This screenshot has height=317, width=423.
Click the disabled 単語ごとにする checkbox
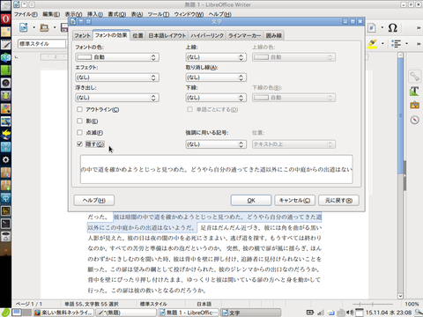pyautogui.click(x=190, y=109)
